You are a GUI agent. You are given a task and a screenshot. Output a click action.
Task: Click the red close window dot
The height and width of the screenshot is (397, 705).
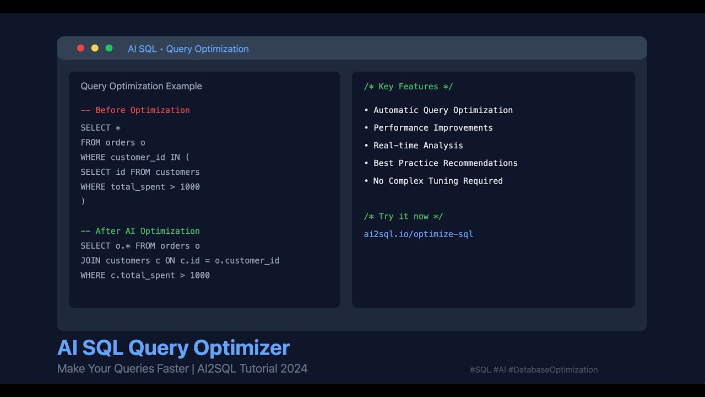point(80,48)
